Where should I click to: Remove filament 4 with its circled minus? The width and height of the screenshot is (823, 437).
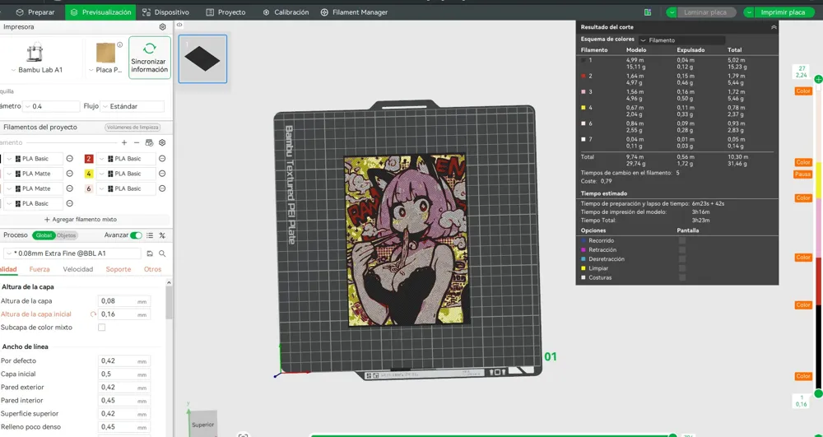click(162, 174)
